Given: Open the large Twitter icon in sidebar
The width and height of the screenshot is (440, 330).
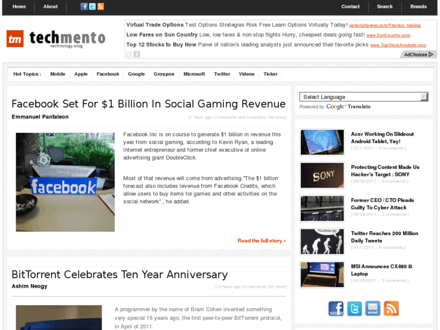Looking at the screenshot, I should 355,308.
